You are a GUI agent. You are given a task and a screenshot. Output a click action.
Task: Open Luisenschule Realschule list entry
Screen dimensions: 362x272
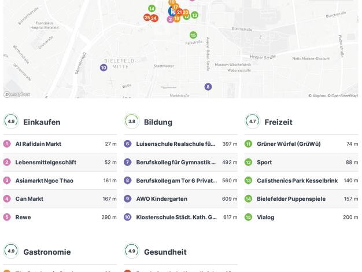pyautogui.click(x=176, y=144)
